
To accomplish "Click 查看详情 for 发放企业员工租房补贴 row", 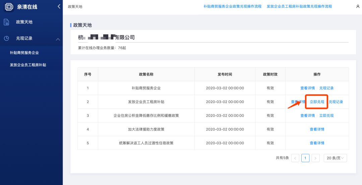I will coord(298,102).
